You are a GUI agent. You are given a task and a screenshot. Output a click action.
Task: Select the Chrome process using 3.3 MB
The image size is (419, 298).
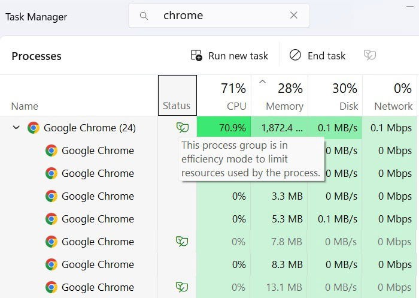coord(208,196)
